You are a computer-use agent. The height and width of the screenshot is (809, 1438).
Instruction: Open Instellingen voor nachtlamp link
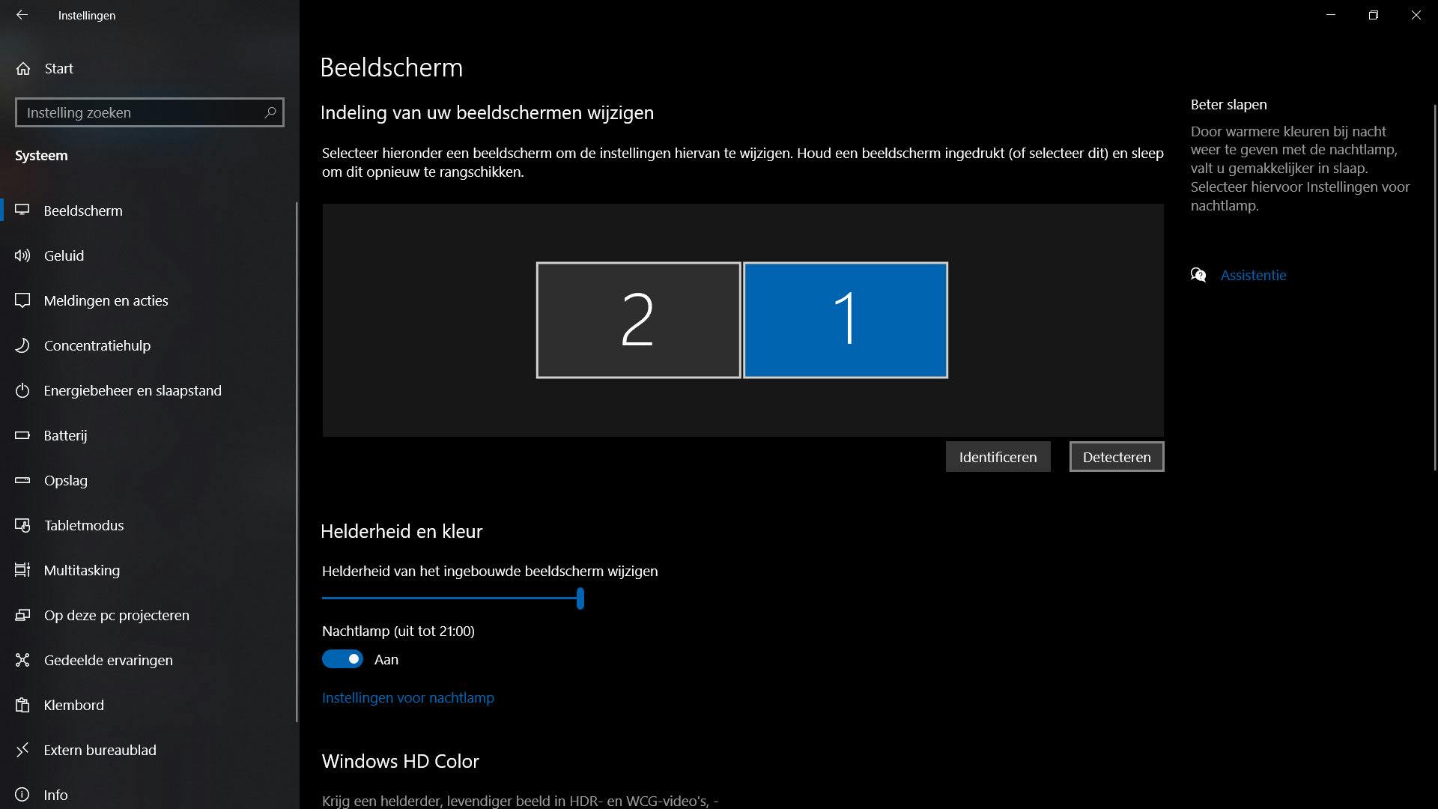pyautogui.click(x=407, y=697)
